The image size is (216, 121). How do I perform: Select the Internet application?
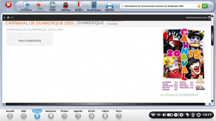[37, 114]
